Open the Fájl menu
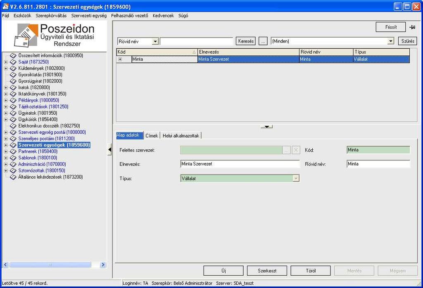 6,16
